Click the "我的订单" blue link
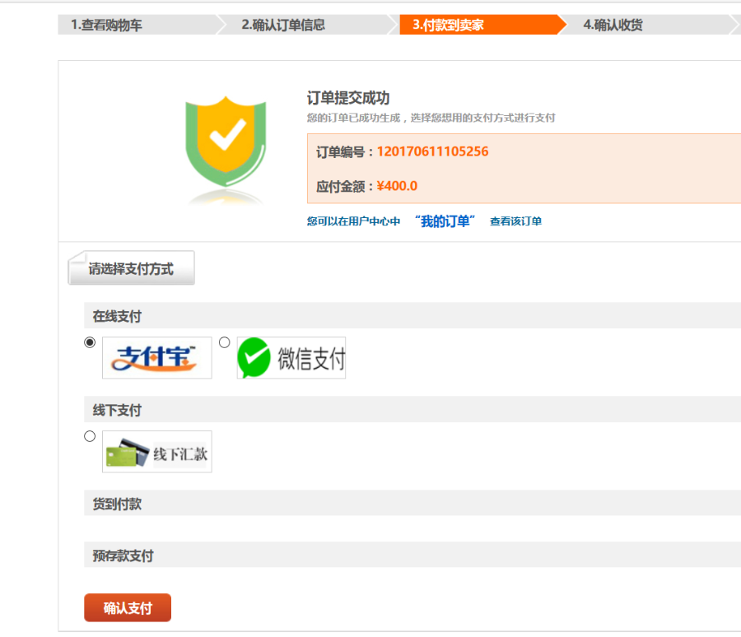741x637 pixels. click(445, 221)
